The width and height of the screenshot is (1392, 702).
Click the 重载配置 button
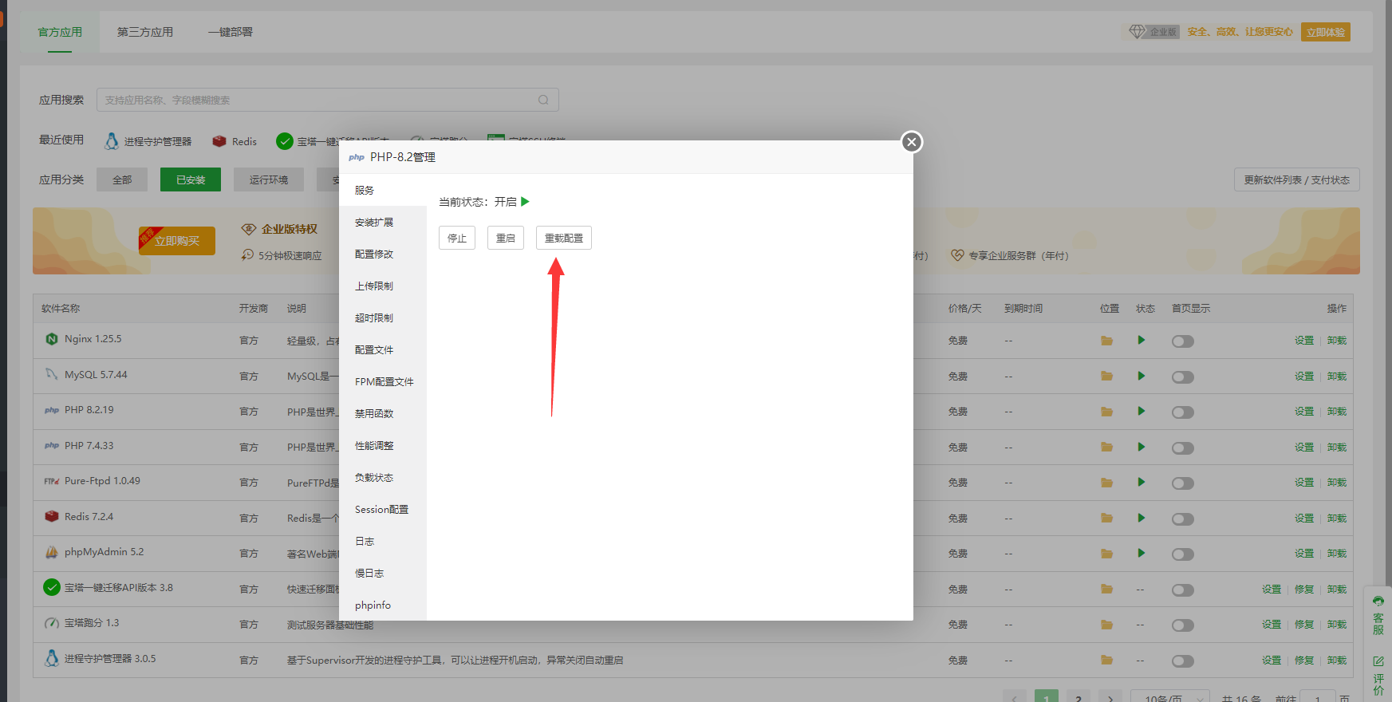coord(564,238)
